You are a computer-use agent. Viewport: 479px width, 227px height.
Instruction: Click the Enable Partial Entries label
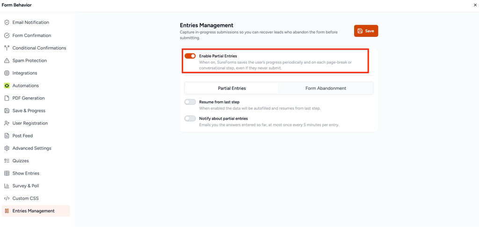click(x=218, y=56)
